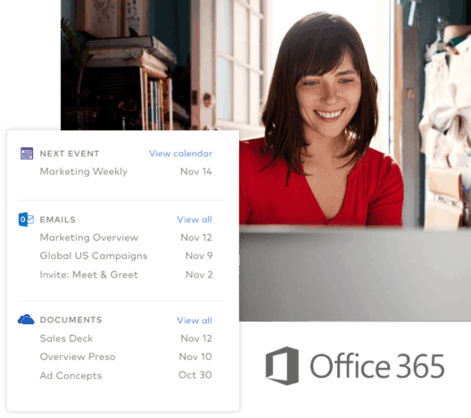Screen dimensions: 471x418
Task: Open the Sales Deck document
Action: (66, 339)
